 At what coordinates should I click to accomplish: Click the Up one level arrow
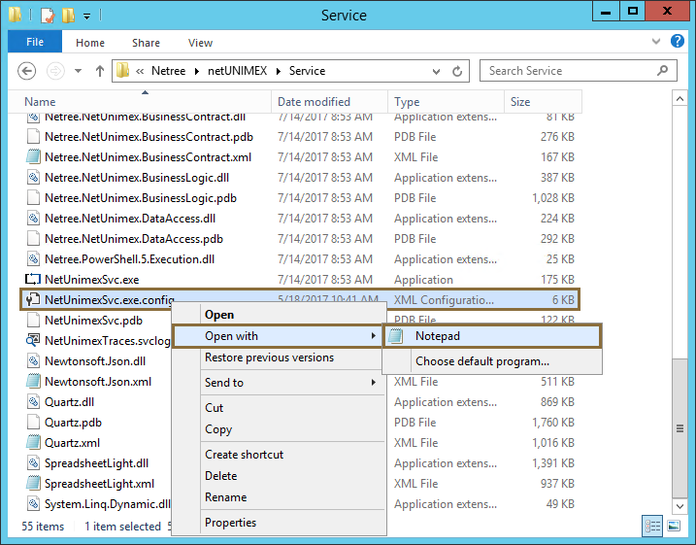(100, 71)
